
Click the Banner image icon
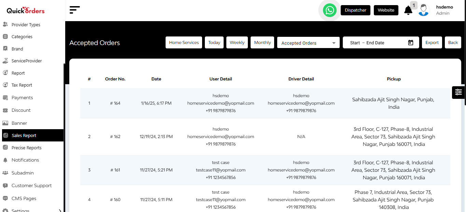(x=5, y=123)
